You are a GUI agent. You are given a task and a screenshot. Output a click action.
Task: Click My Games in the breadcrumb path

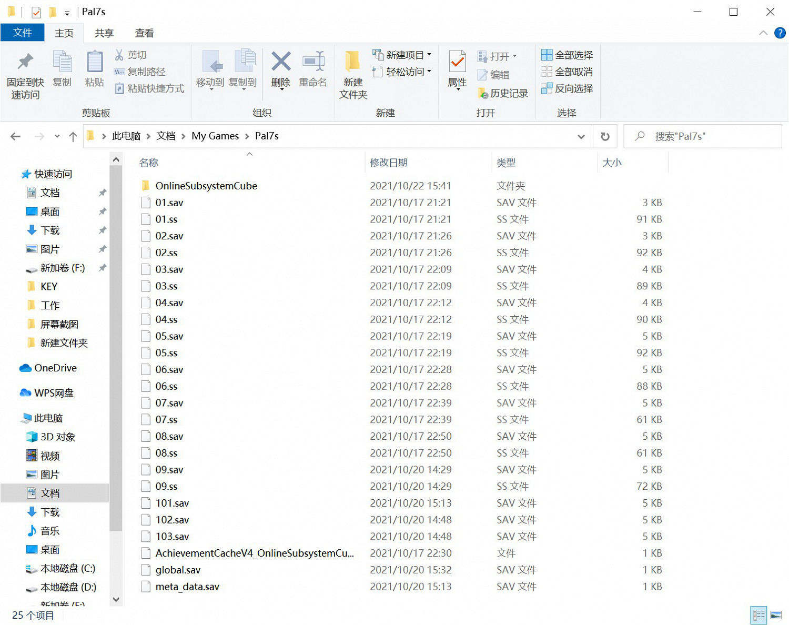(215, 136)
